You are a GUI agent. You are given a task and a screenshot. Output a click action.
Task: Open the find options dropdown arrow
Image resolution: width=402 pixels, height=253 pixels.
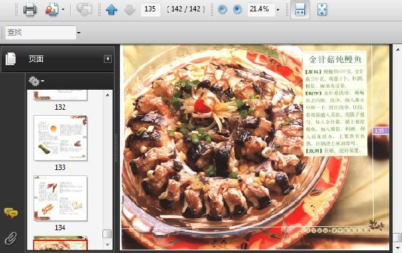(x=78, y=33)
